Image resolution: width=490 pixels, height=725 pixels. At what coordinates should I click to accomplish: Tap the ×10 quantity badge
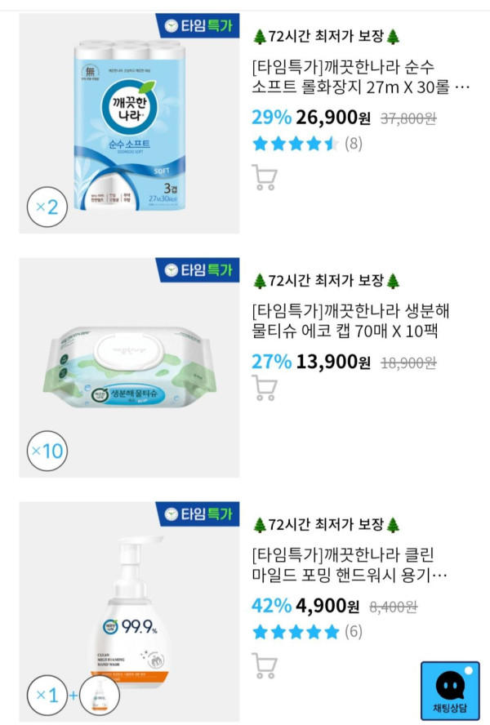[47, 451]
